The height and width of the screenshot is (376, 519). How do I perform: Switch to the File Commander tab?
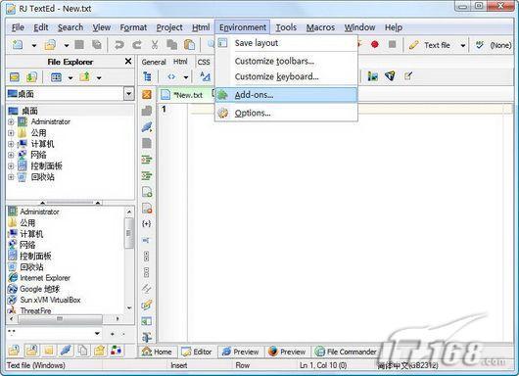pos(346,352)
